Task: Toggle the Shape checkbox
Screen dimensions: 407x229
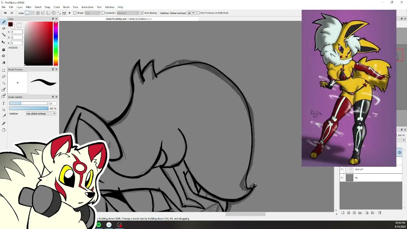Action: (x=75, y=13)
